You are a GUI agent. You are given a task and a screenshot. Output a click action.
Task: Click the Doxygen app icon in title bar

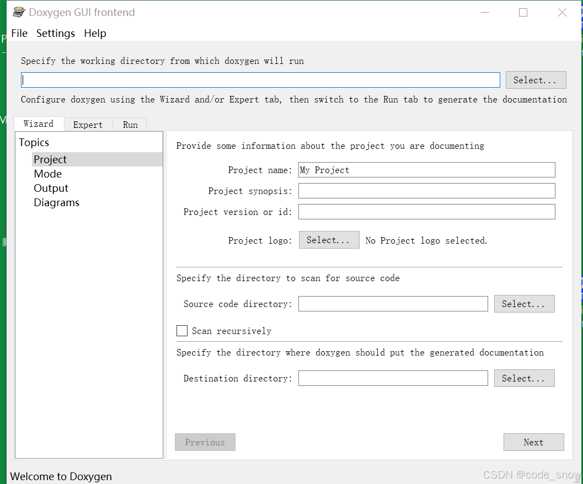[19, 12]
